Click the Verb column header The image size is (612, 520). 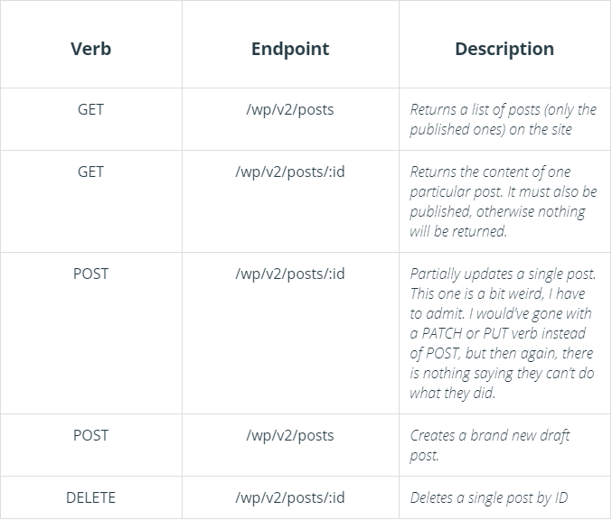(90, 49)
